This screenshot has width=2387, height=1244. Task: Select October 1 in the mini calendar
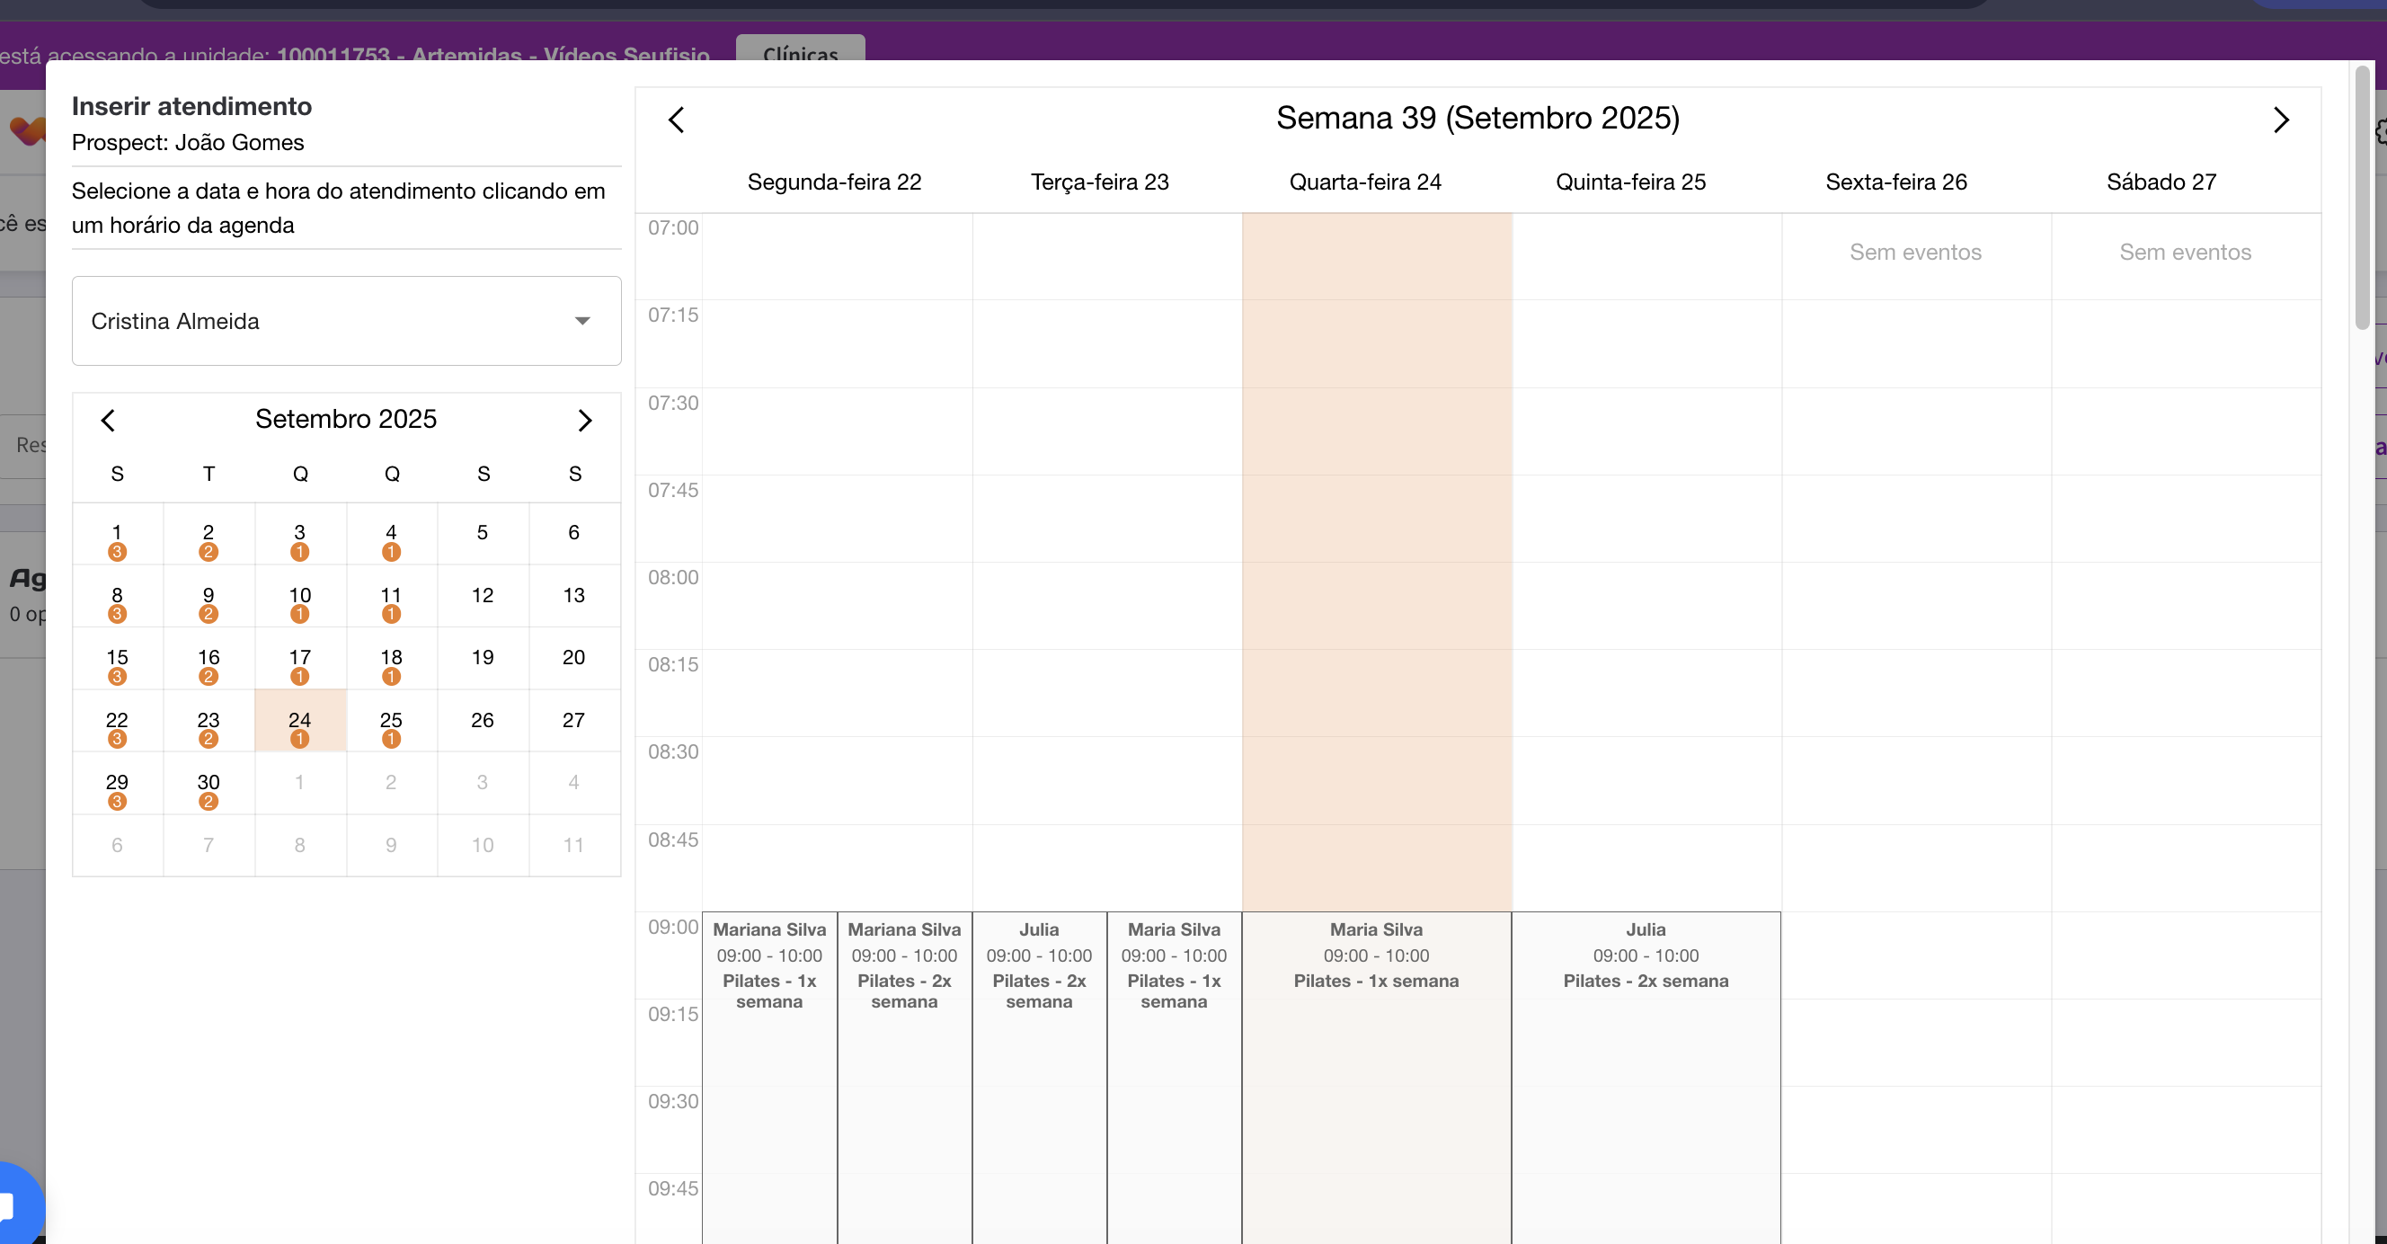click(299, 782)
